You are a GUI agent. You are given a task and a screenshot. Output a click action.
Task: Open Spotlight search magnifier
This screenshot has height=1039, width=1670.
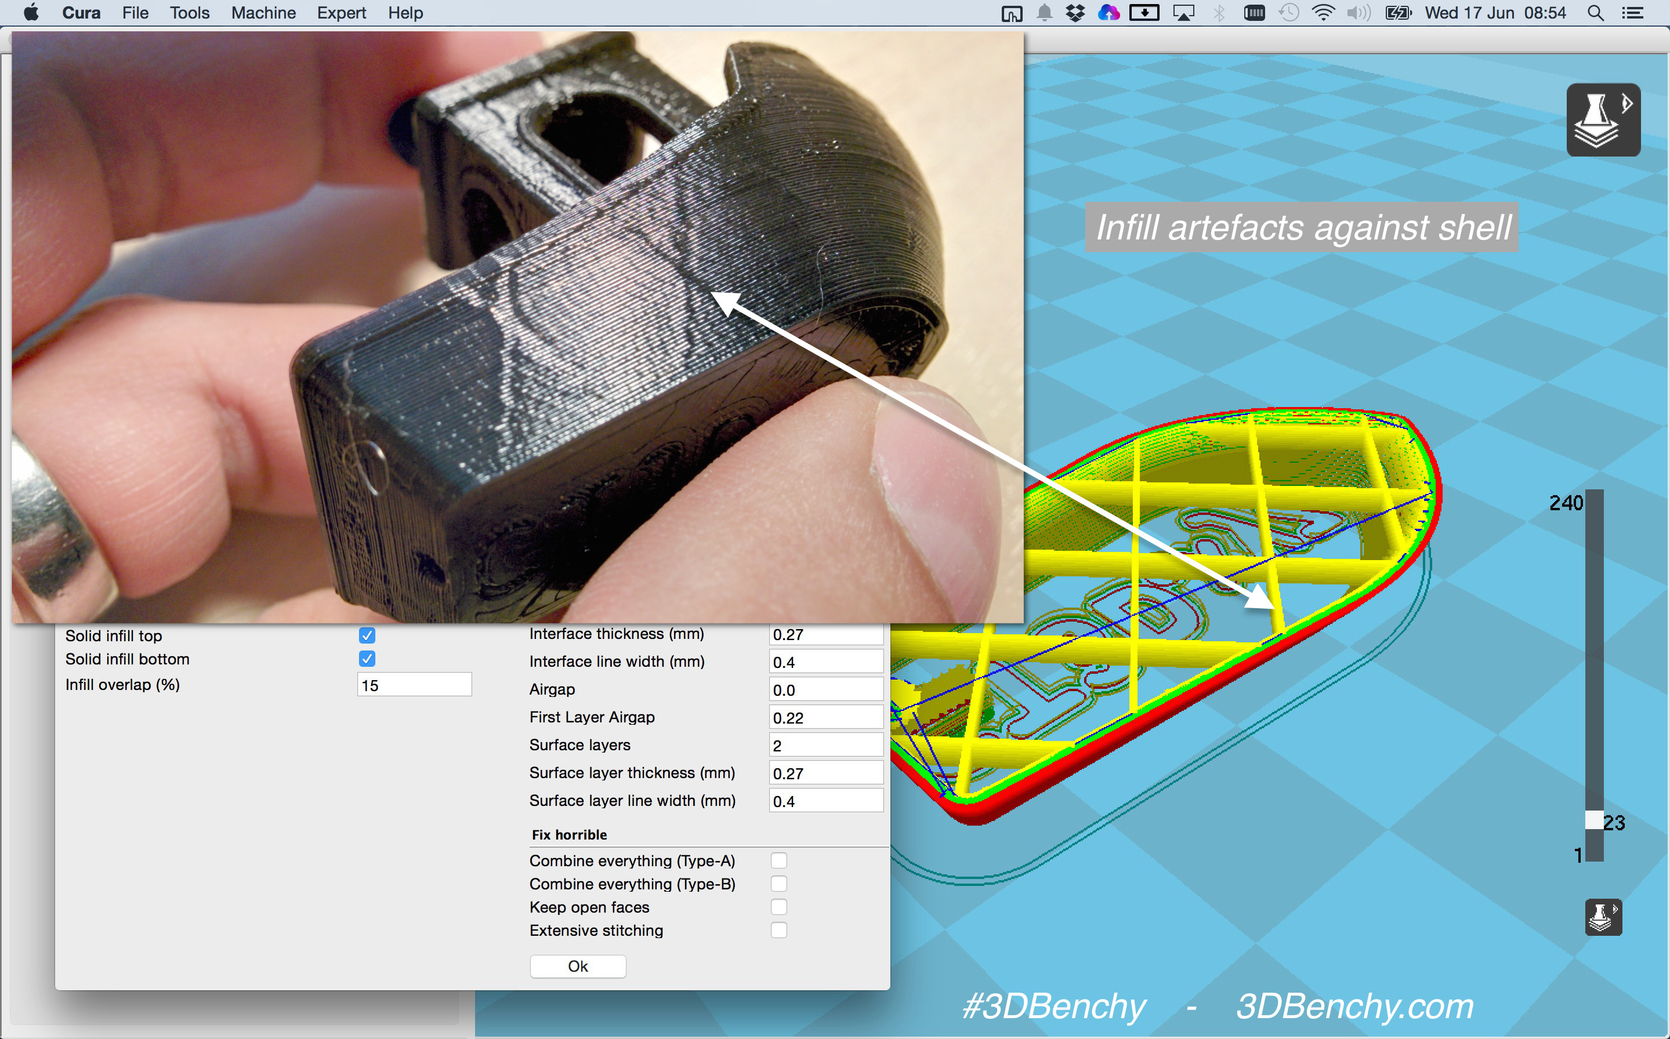[x=1595, y=13]
